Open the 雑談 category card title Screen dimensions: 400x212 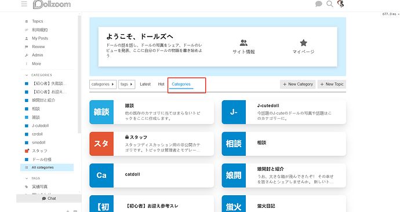pyautogui.click(x=129, y=105)
